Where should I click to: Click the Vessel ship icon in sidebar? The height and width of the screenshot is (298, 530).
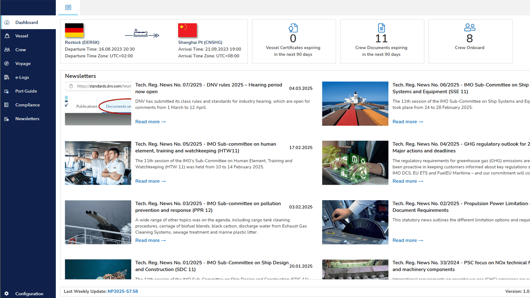click(7, 36)
